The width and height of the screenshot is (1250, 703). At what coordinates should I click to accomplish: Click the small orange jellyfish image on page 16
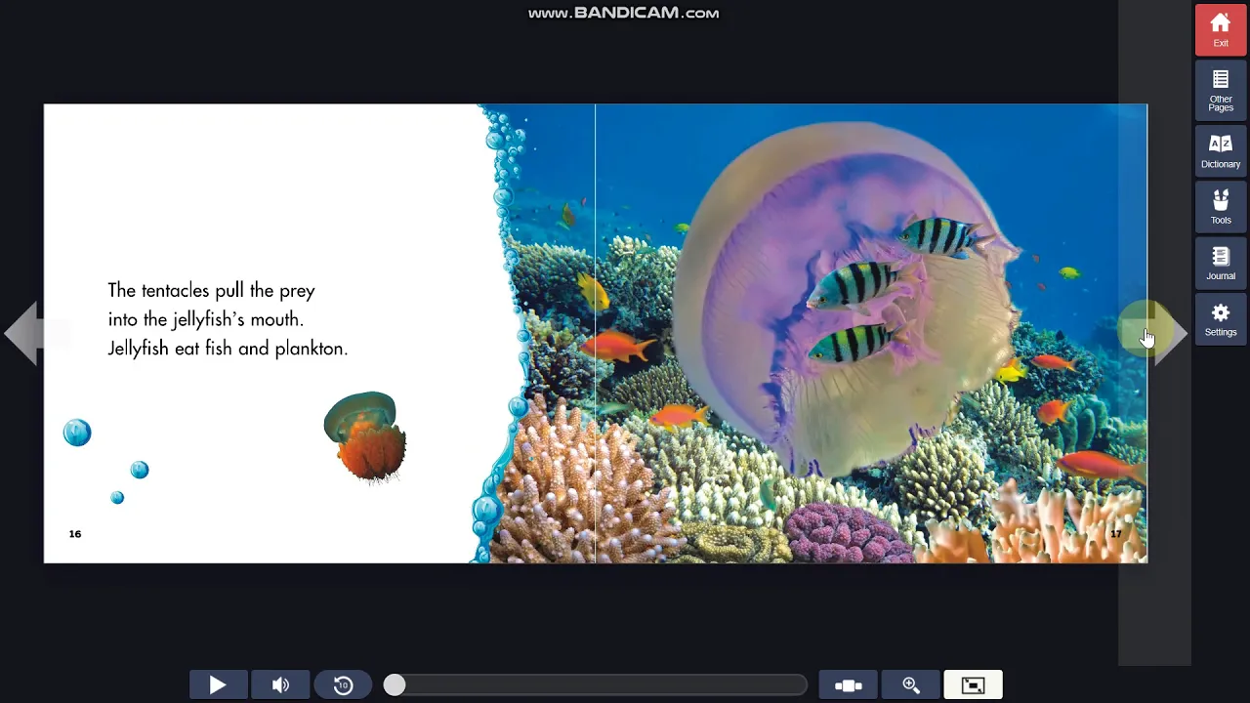coord(365,437)
